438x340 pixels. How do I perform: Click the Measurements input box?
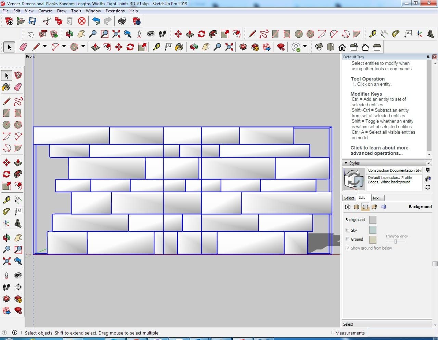400,333
